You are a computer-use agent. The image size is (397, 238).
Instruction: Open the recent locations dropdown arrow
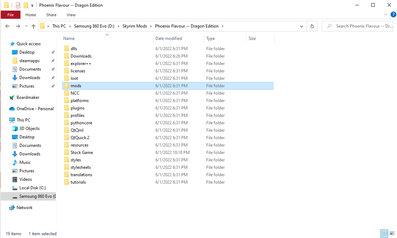tap(26, 26)
